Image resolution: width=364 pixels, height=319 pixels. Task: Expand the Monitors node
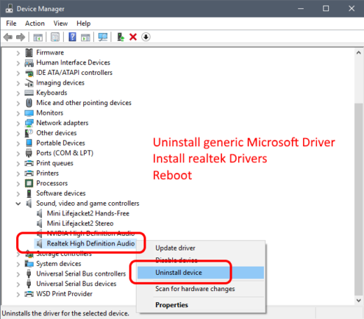(x=18, y=113)
